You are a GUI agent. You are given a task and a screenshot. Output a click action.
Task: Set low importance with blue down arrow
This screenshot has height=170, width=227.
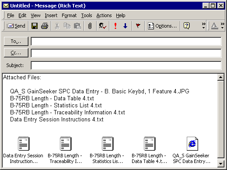point(125,26)
